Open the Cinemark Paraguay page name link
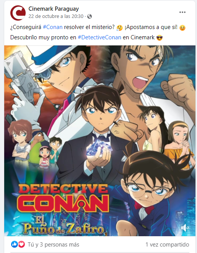The width and height of the screenshot is (197, 253). 54,9
